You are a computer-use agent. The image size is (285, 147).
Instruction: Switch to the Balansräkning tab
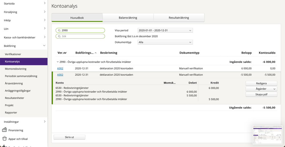point(128,18)
